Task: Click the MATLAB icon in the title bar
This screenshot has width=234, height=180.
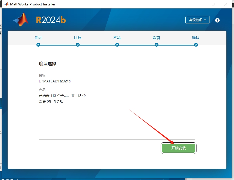Action: click(x=6, y=4)
